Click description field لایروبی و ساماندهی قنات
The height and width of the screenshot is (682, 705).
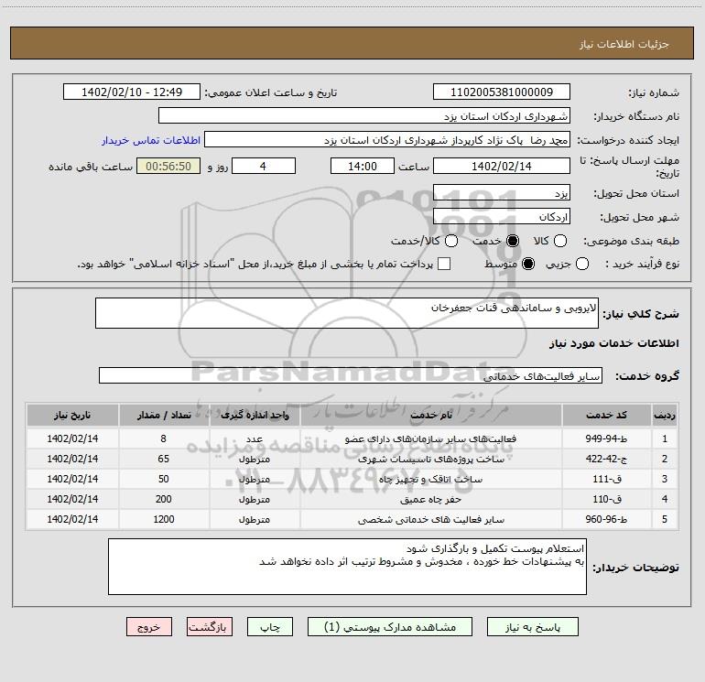[x=347, y=313]
